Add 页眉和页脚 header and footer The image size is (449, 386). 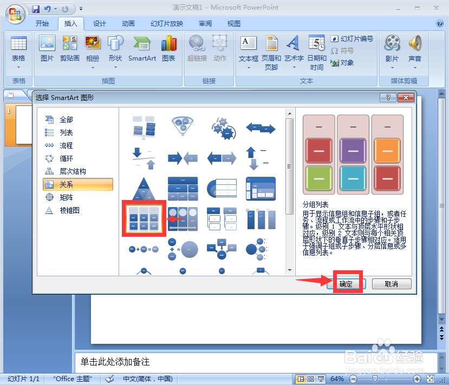tap(271, 53)
